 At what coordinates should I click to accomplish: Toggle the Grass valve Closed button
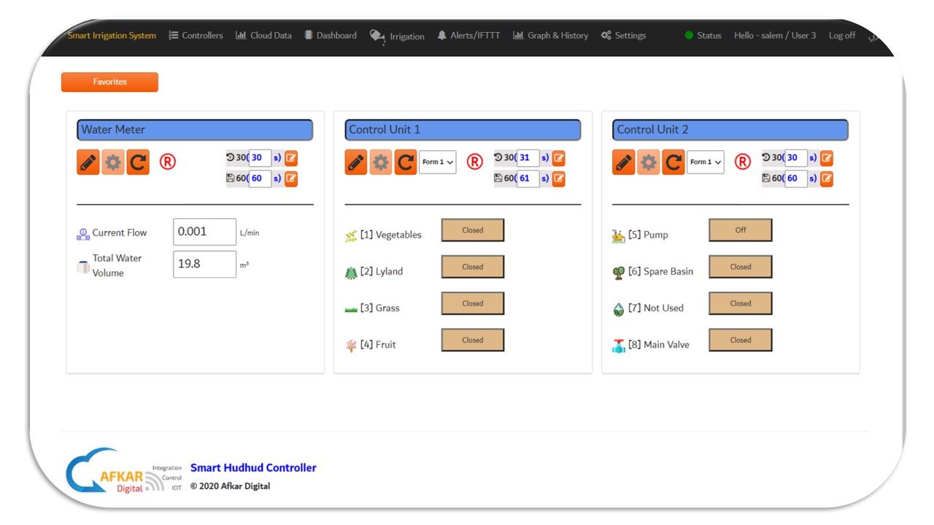click(x=472, y=303)
